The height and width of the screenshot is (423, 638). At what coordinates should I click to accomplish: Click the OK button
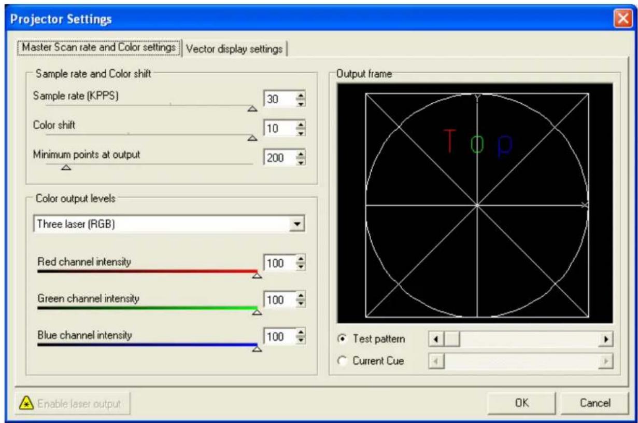[x=522, y=403]
